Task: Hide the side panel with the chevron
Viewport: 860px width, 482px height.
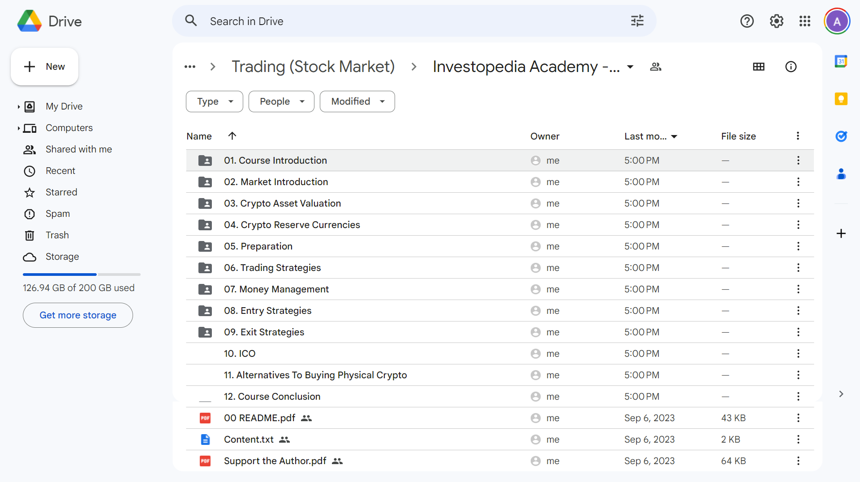Action: coord(841,394)
